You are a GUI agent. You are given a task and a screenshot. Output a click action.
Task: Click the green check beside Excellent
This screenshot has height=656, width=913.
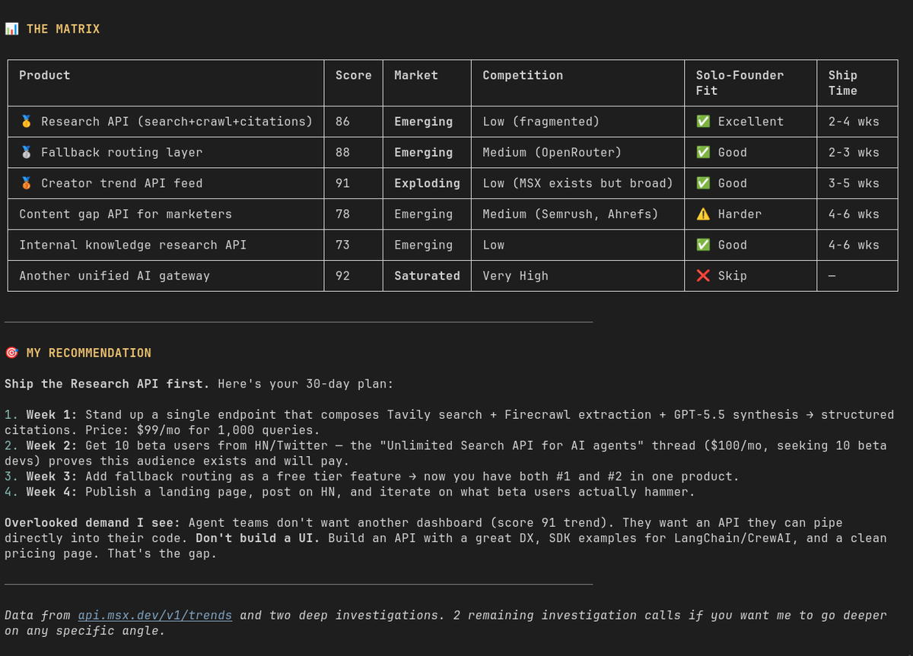703,122
